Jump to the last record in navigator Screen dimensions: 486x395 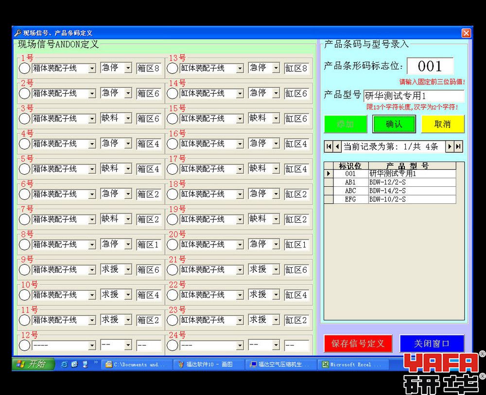coord(458,147)
